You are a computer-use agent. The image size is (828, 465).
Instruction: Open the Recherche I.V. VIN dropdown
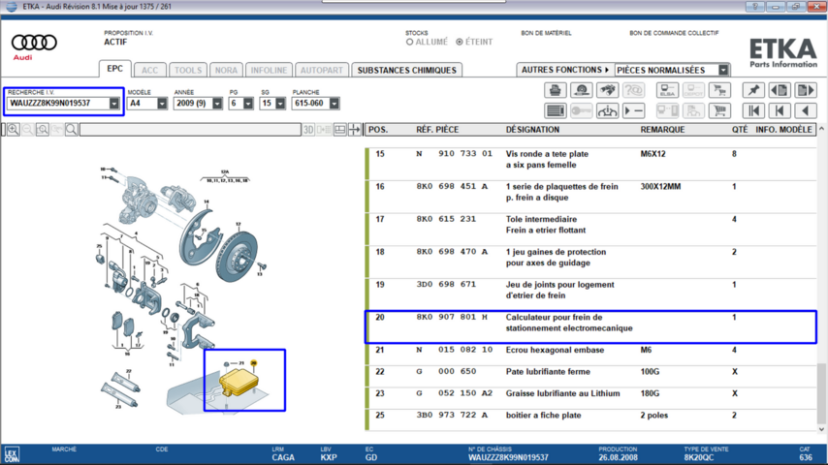click(x=114, y=104)
